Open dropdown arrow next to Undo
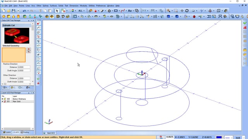This screenshot has height=139, width=248. click(x=28, y=11)
